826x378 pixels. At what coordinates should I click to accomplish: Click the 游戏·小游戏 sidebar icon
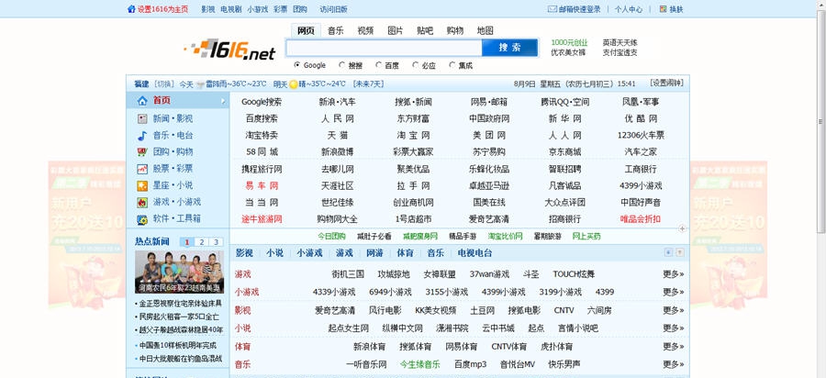(142, 202)
